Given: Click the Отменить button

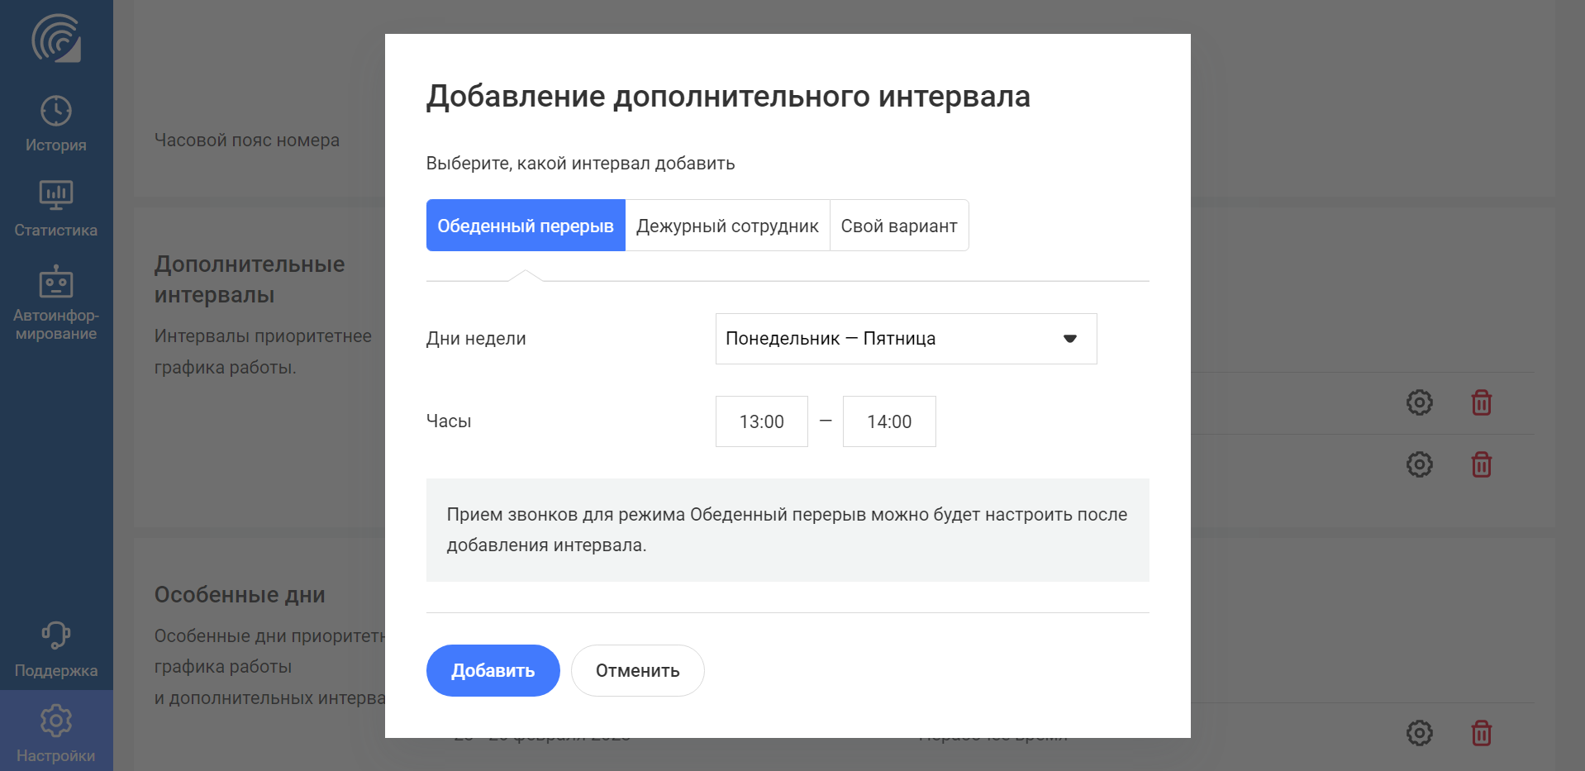Looking at the screenshot, I should click(x=638, y=670).
